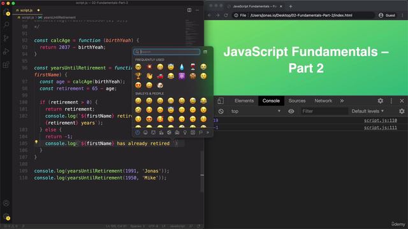
Task: Clear the console
Action: pos(221,111)
